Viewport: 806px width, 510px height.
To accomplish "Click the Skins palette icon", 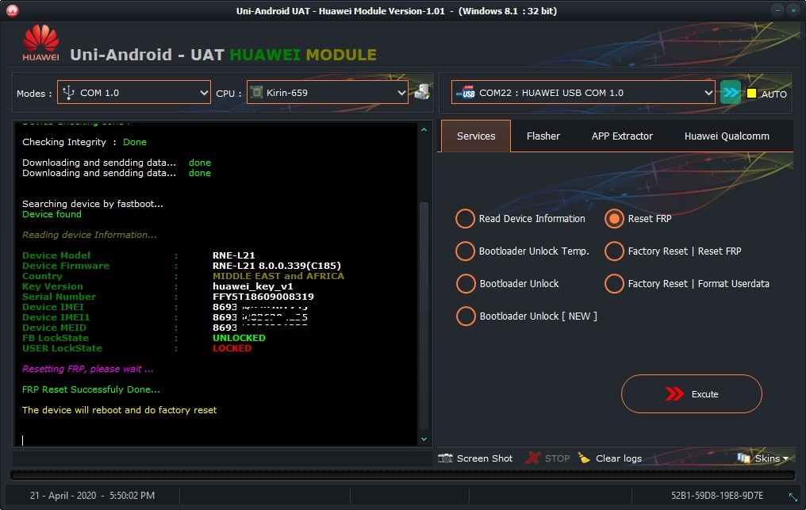I will 743,458.
